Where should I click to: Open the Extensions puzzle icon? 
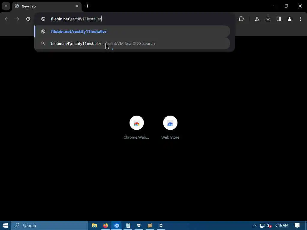241,19
